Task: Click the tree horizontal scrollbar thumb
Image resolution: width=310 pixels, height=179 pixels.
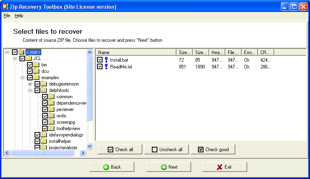Action: (43, 153)
